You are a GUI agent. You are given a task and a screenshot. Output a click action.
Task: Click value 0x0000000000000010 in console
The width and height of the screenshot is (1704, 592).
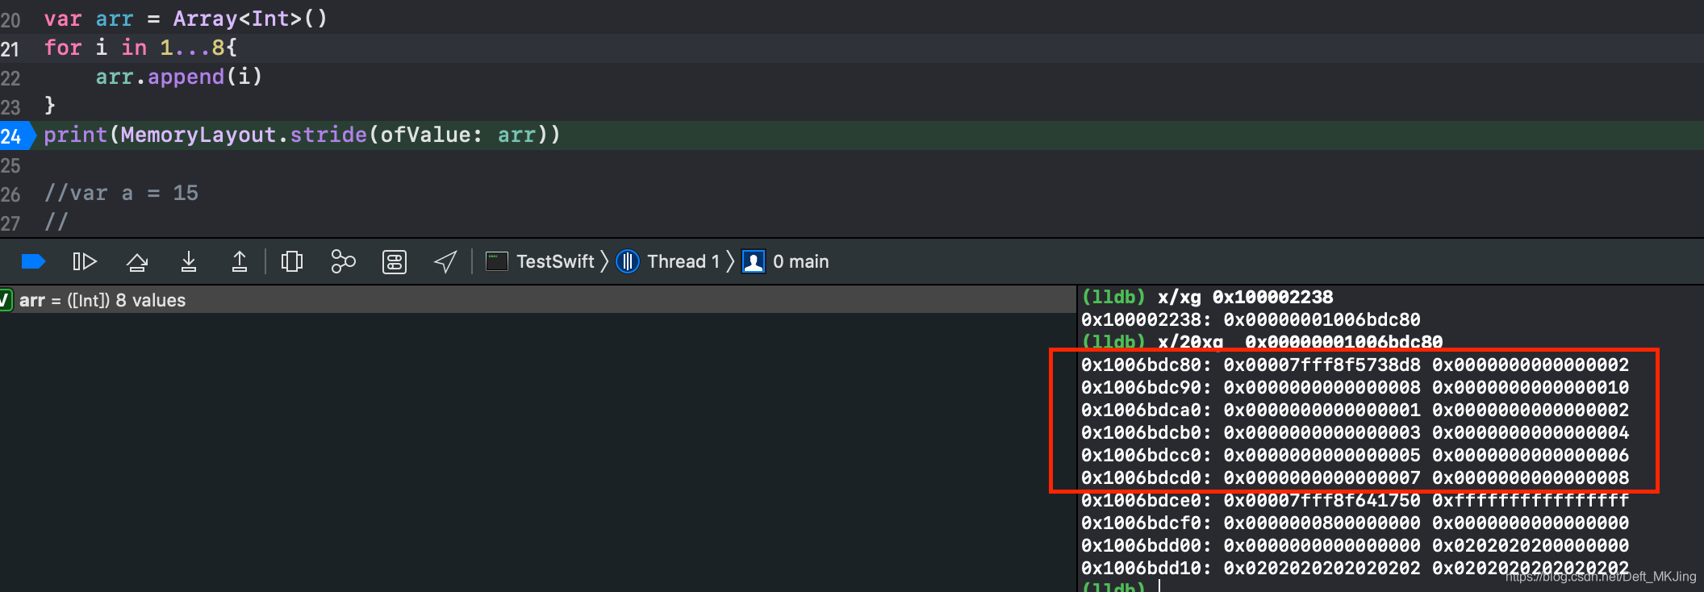pos(1531,387)
